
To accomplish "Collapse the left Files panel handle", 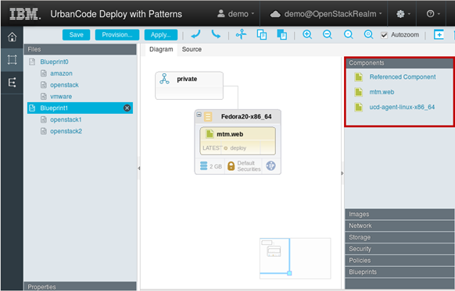I will (138, 169).
